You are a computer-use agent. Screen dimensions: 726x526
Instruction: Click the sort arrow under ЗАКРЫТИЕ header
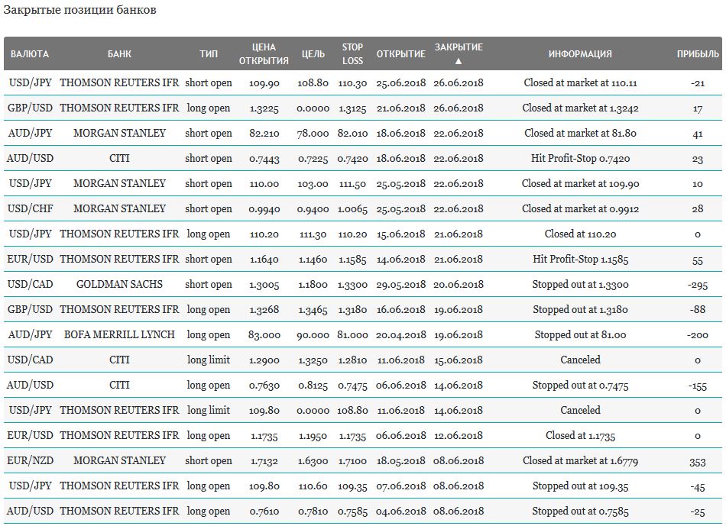tap(459, 61)
